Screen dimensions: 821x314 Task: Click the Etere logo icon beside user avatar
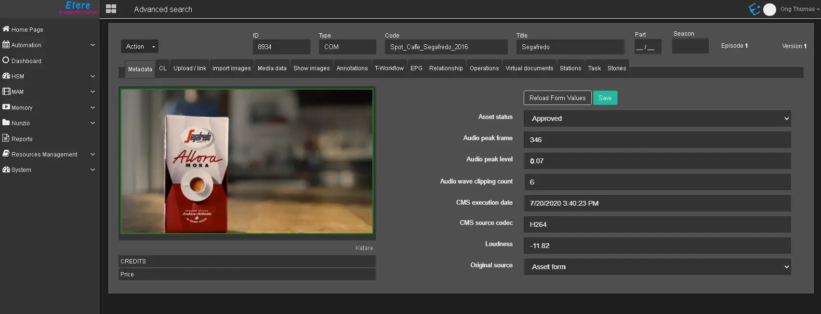pos(754,9)
